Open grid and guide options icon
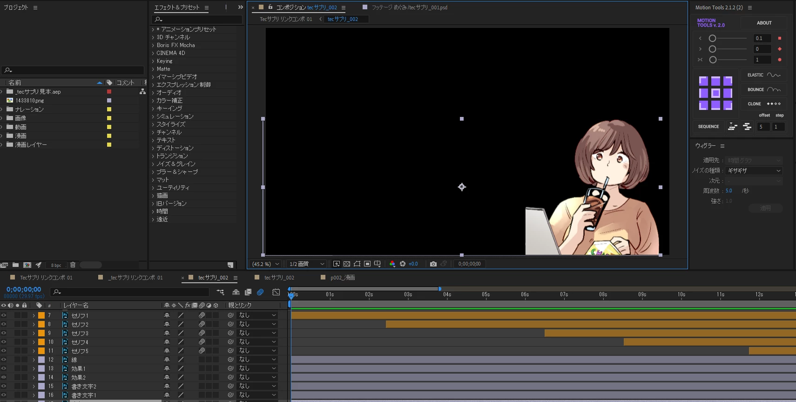Image resolution: width=796 pixels, height=402 pixels. 378,264
